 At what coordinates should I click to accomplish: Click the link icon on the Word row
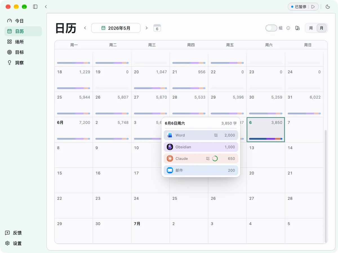[x=216, y=135]
